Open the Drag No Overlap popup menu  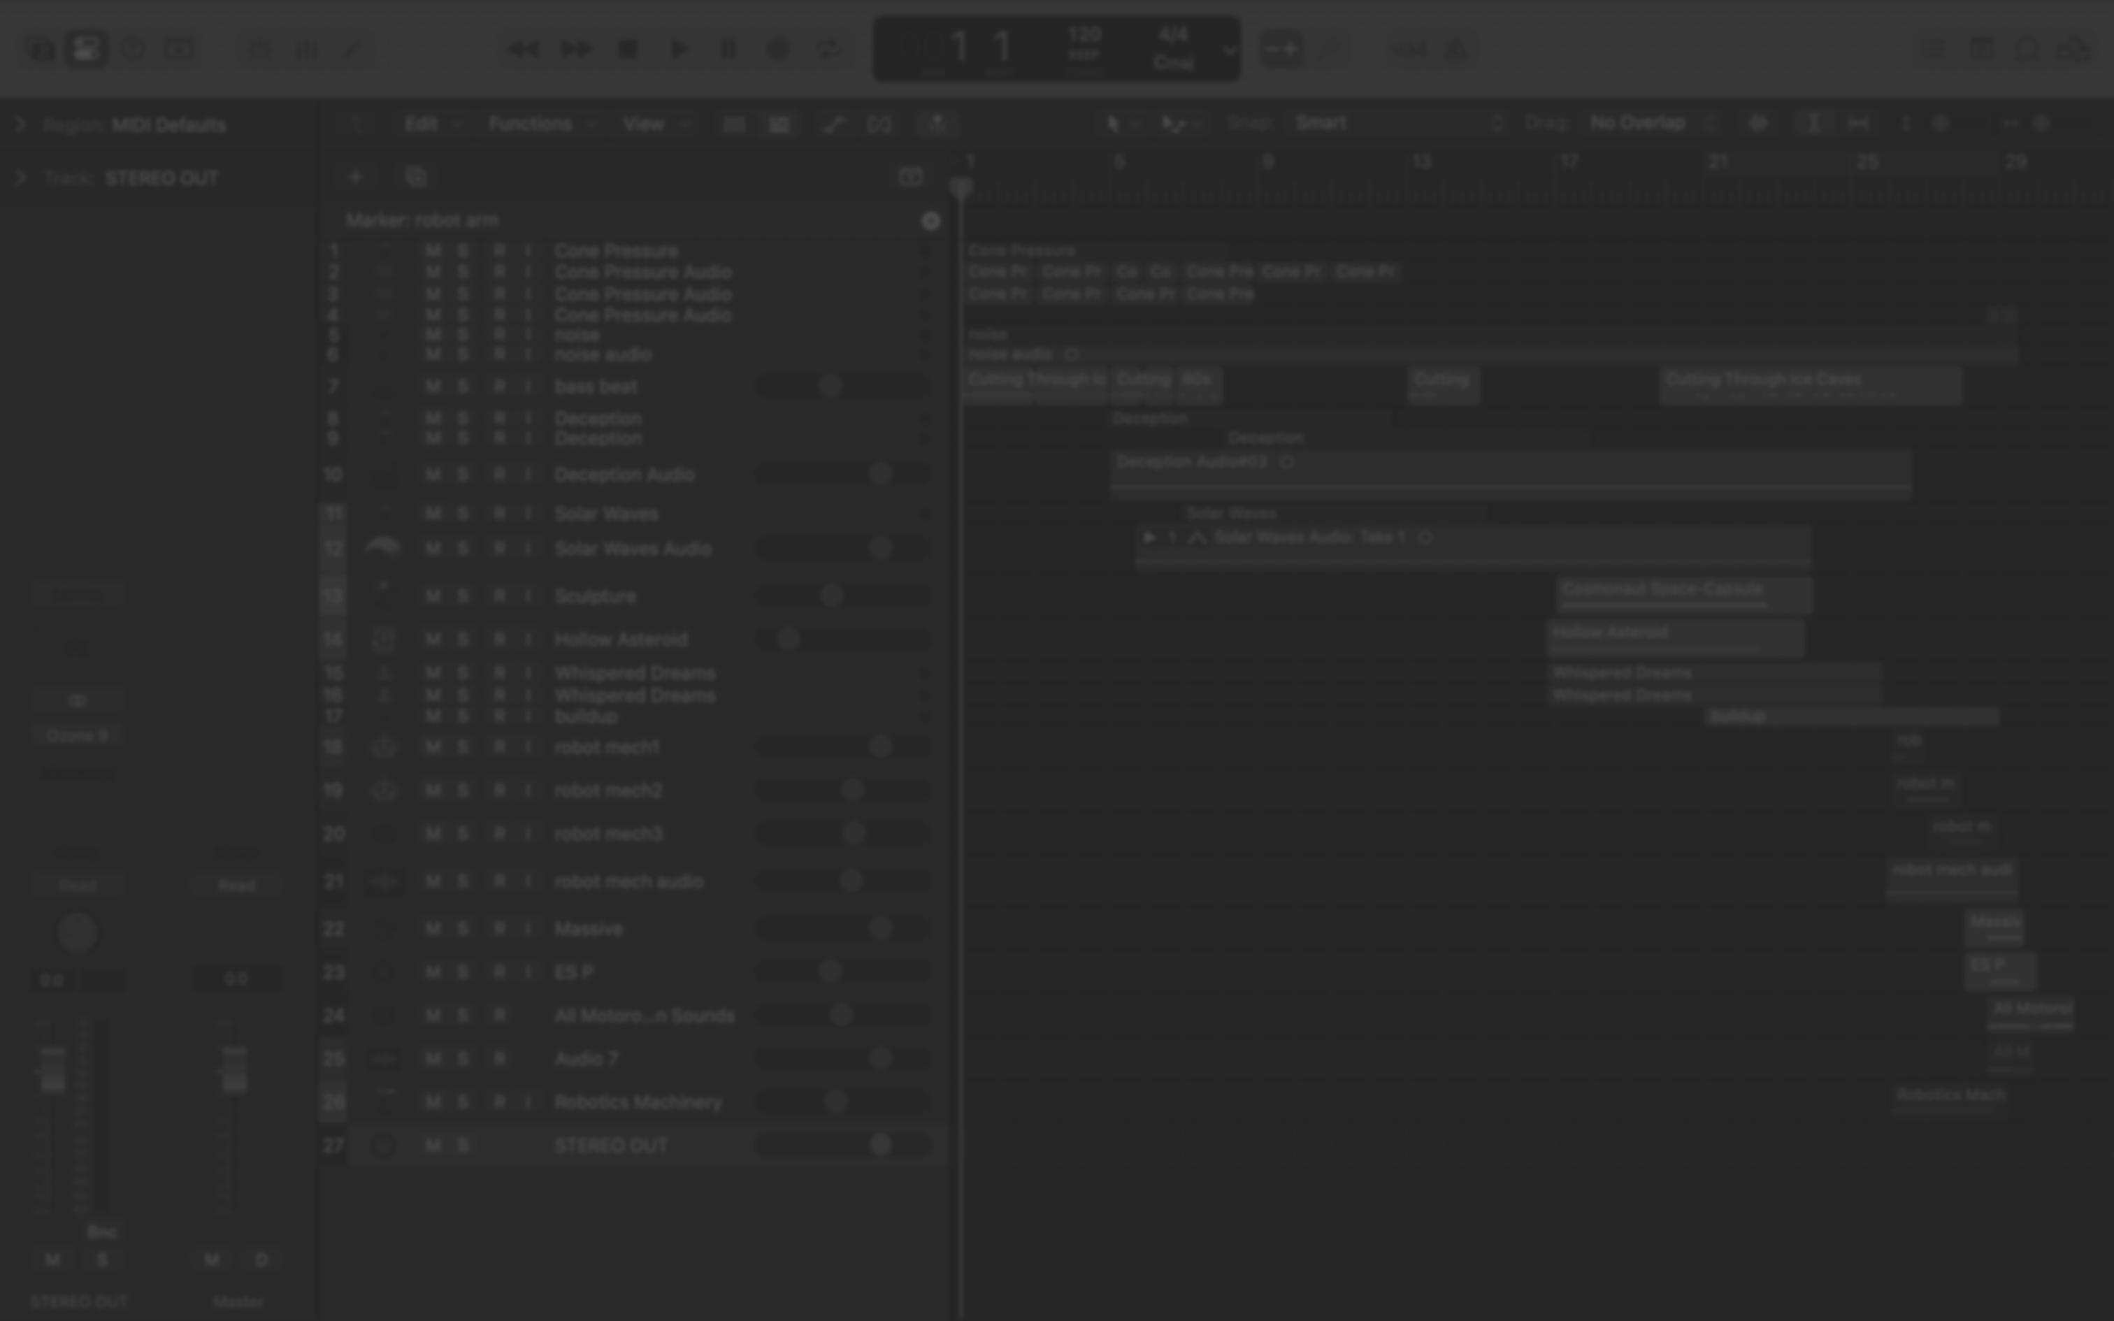[x=1653, y=123]
